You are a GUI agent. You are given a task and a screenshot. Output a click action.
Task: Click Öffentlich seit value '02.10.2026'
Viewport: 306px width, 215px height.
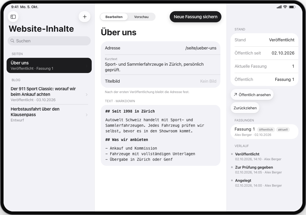283,53
